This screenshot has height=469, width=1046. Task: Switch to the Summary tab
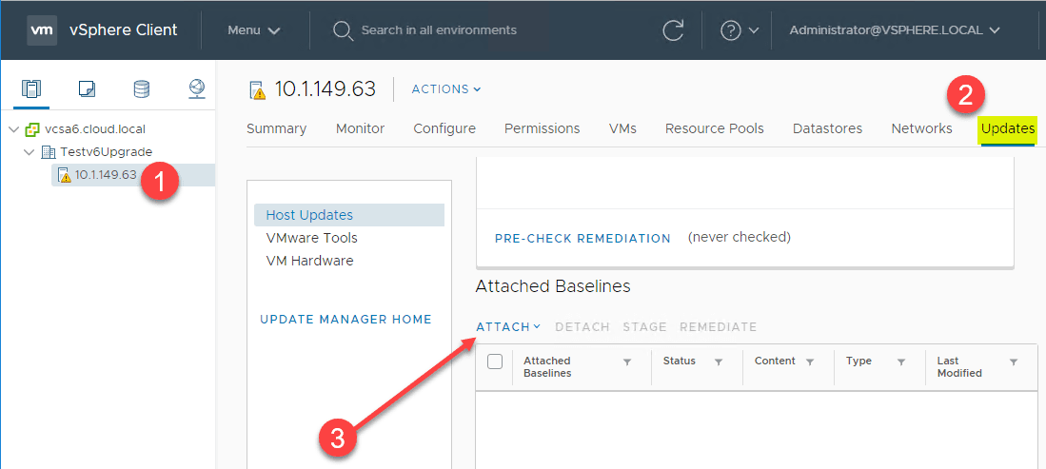point(277,128)
